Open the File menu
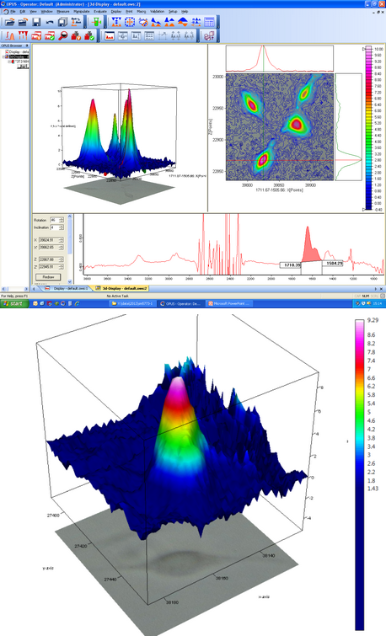The width and height of the screenshot is (386, 636). click(13, 11)
